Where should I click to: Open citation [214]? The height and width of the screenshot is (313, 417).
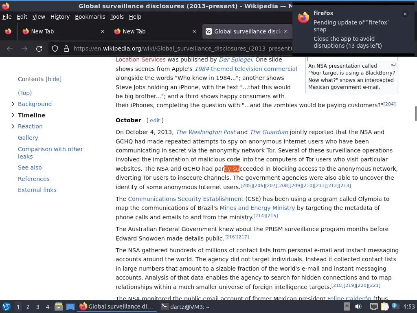(x=259, y=216)
